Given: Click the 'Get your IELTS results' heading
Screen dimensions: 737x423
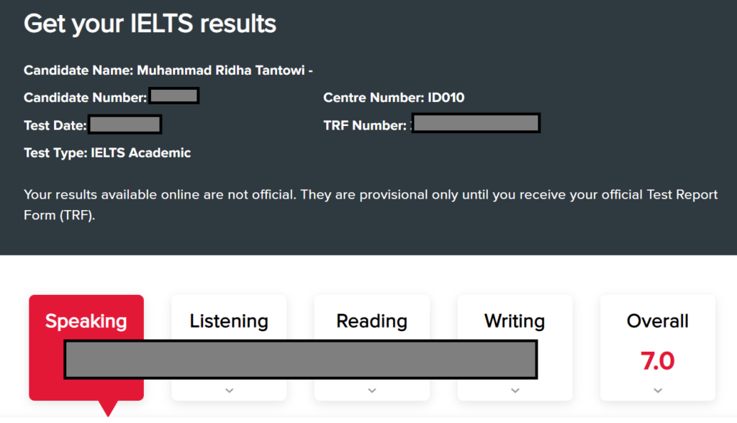Looking at the screenshot, I should point(150,24).
